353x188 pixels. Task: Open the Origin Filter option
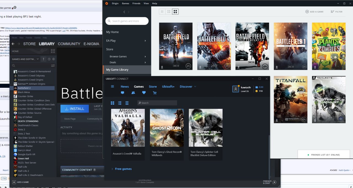336,12
